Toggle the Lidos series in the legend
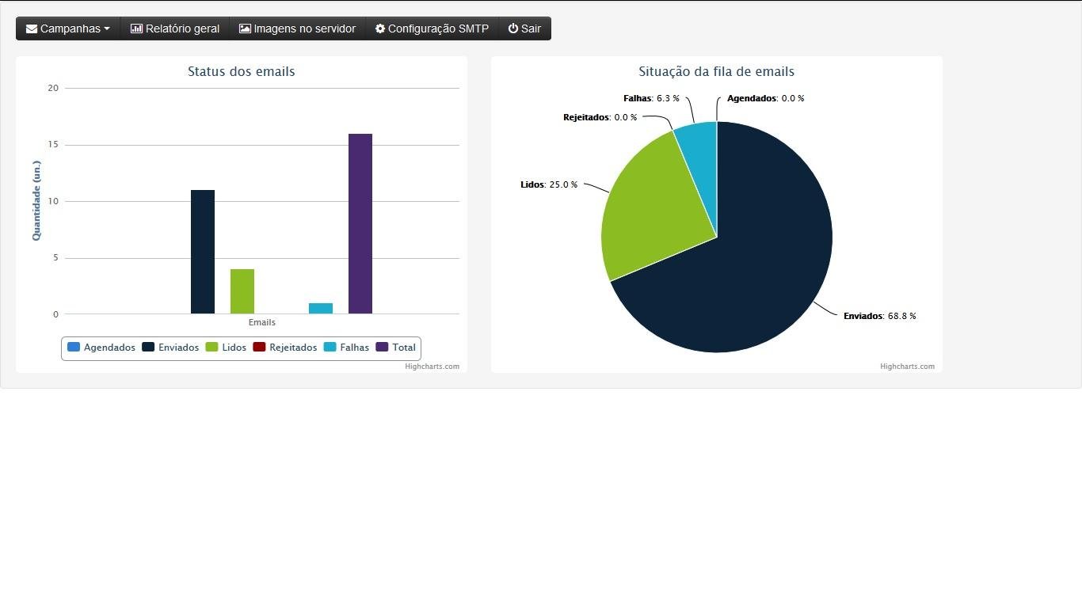 [227, 347]
